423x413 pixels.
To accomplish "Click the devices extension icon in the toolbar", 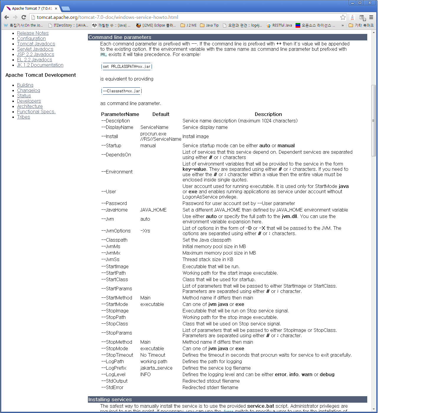I will [363, 18].
